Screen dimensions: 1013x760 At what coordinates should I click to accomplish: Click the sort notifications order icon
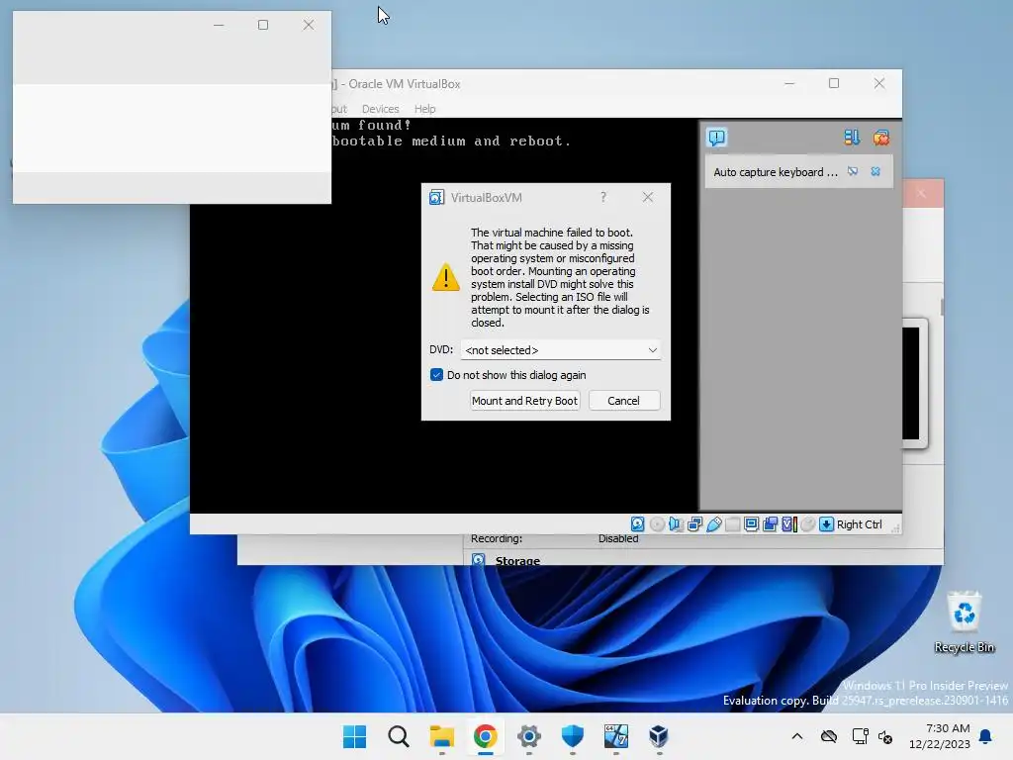[x=852, y=137]
